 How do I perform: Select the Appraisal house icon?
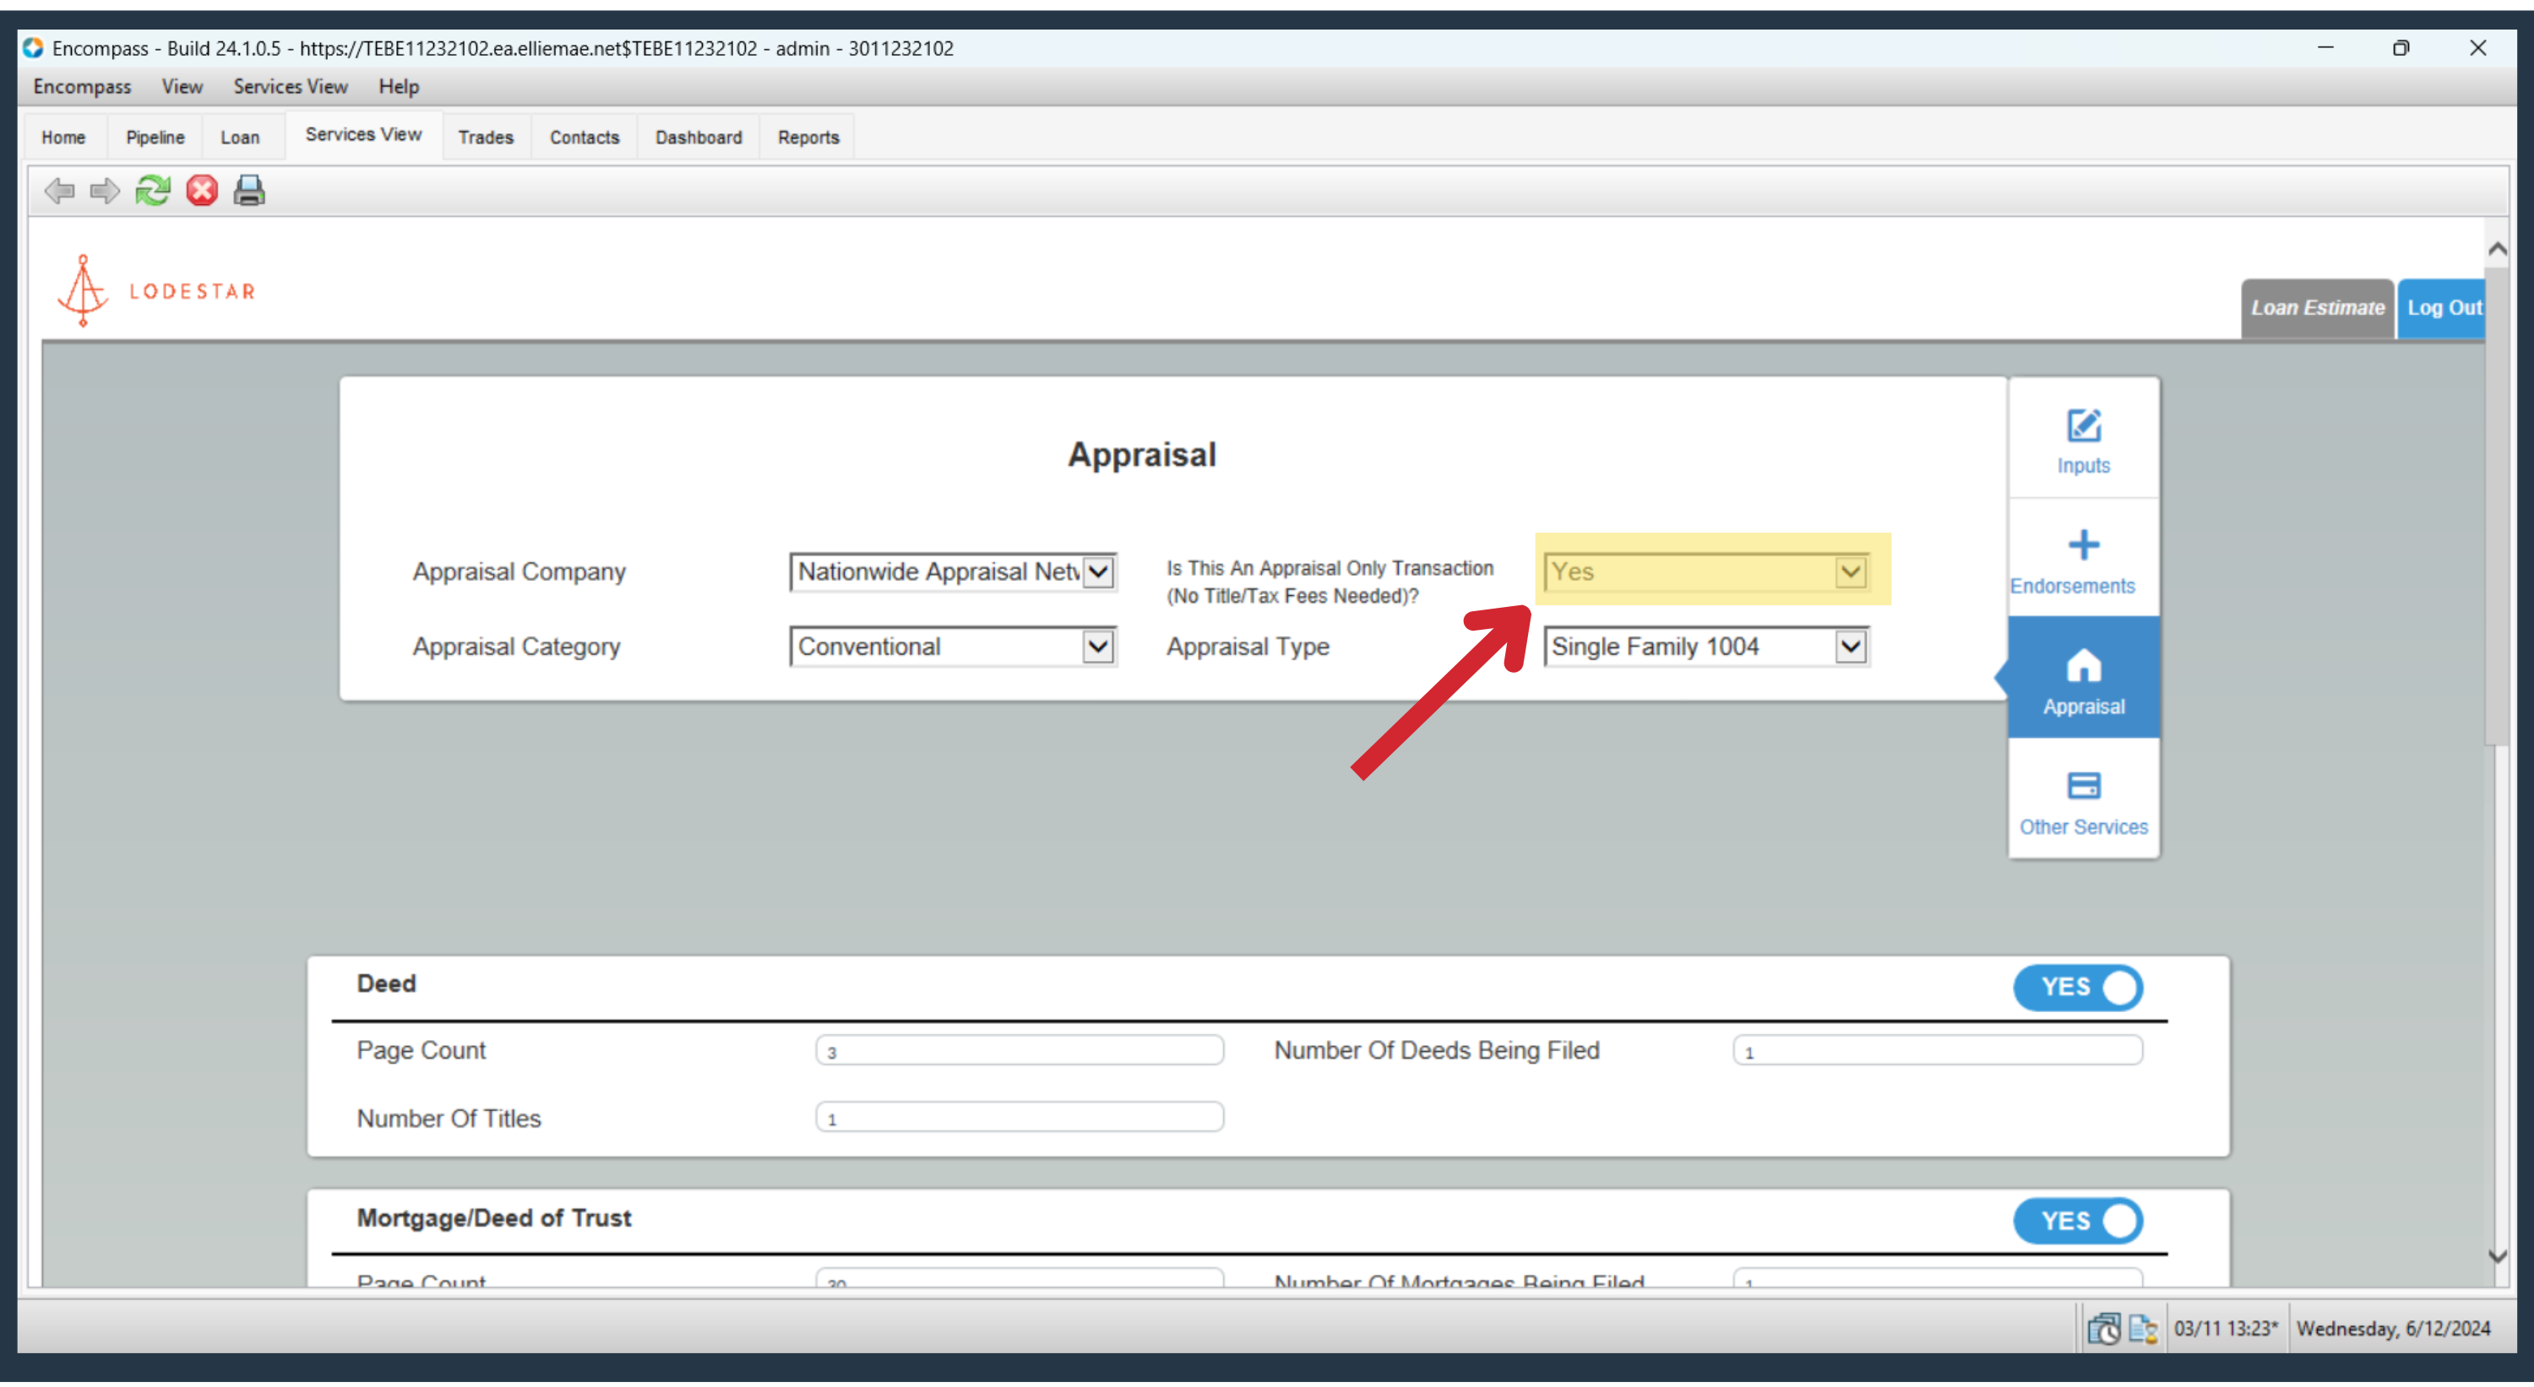coord(2082,665)
